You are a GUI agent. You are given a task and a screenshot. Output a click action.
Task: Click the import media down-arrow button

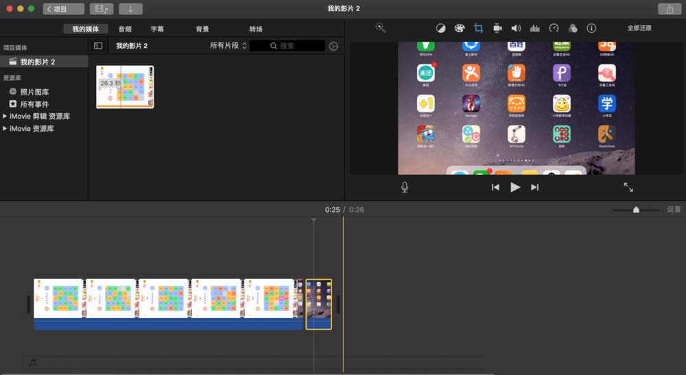(130, 9)
